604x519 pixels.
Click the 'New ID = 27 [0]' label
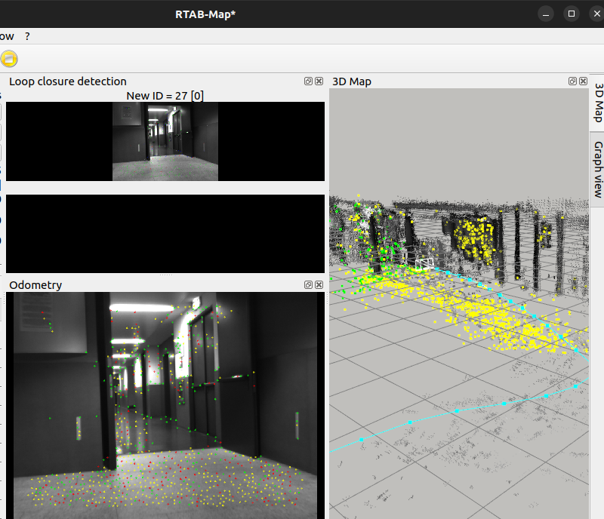165,96
